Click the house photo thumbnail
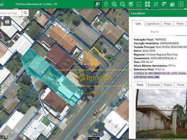Screen dimensions: 187x140 tap(162, 114)
